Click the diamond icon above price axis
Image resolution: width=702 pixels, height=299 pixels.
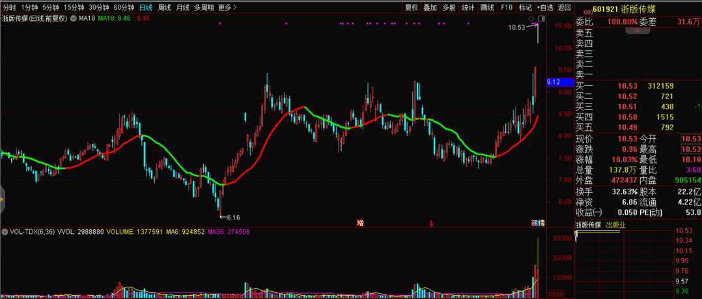point(531,18)
